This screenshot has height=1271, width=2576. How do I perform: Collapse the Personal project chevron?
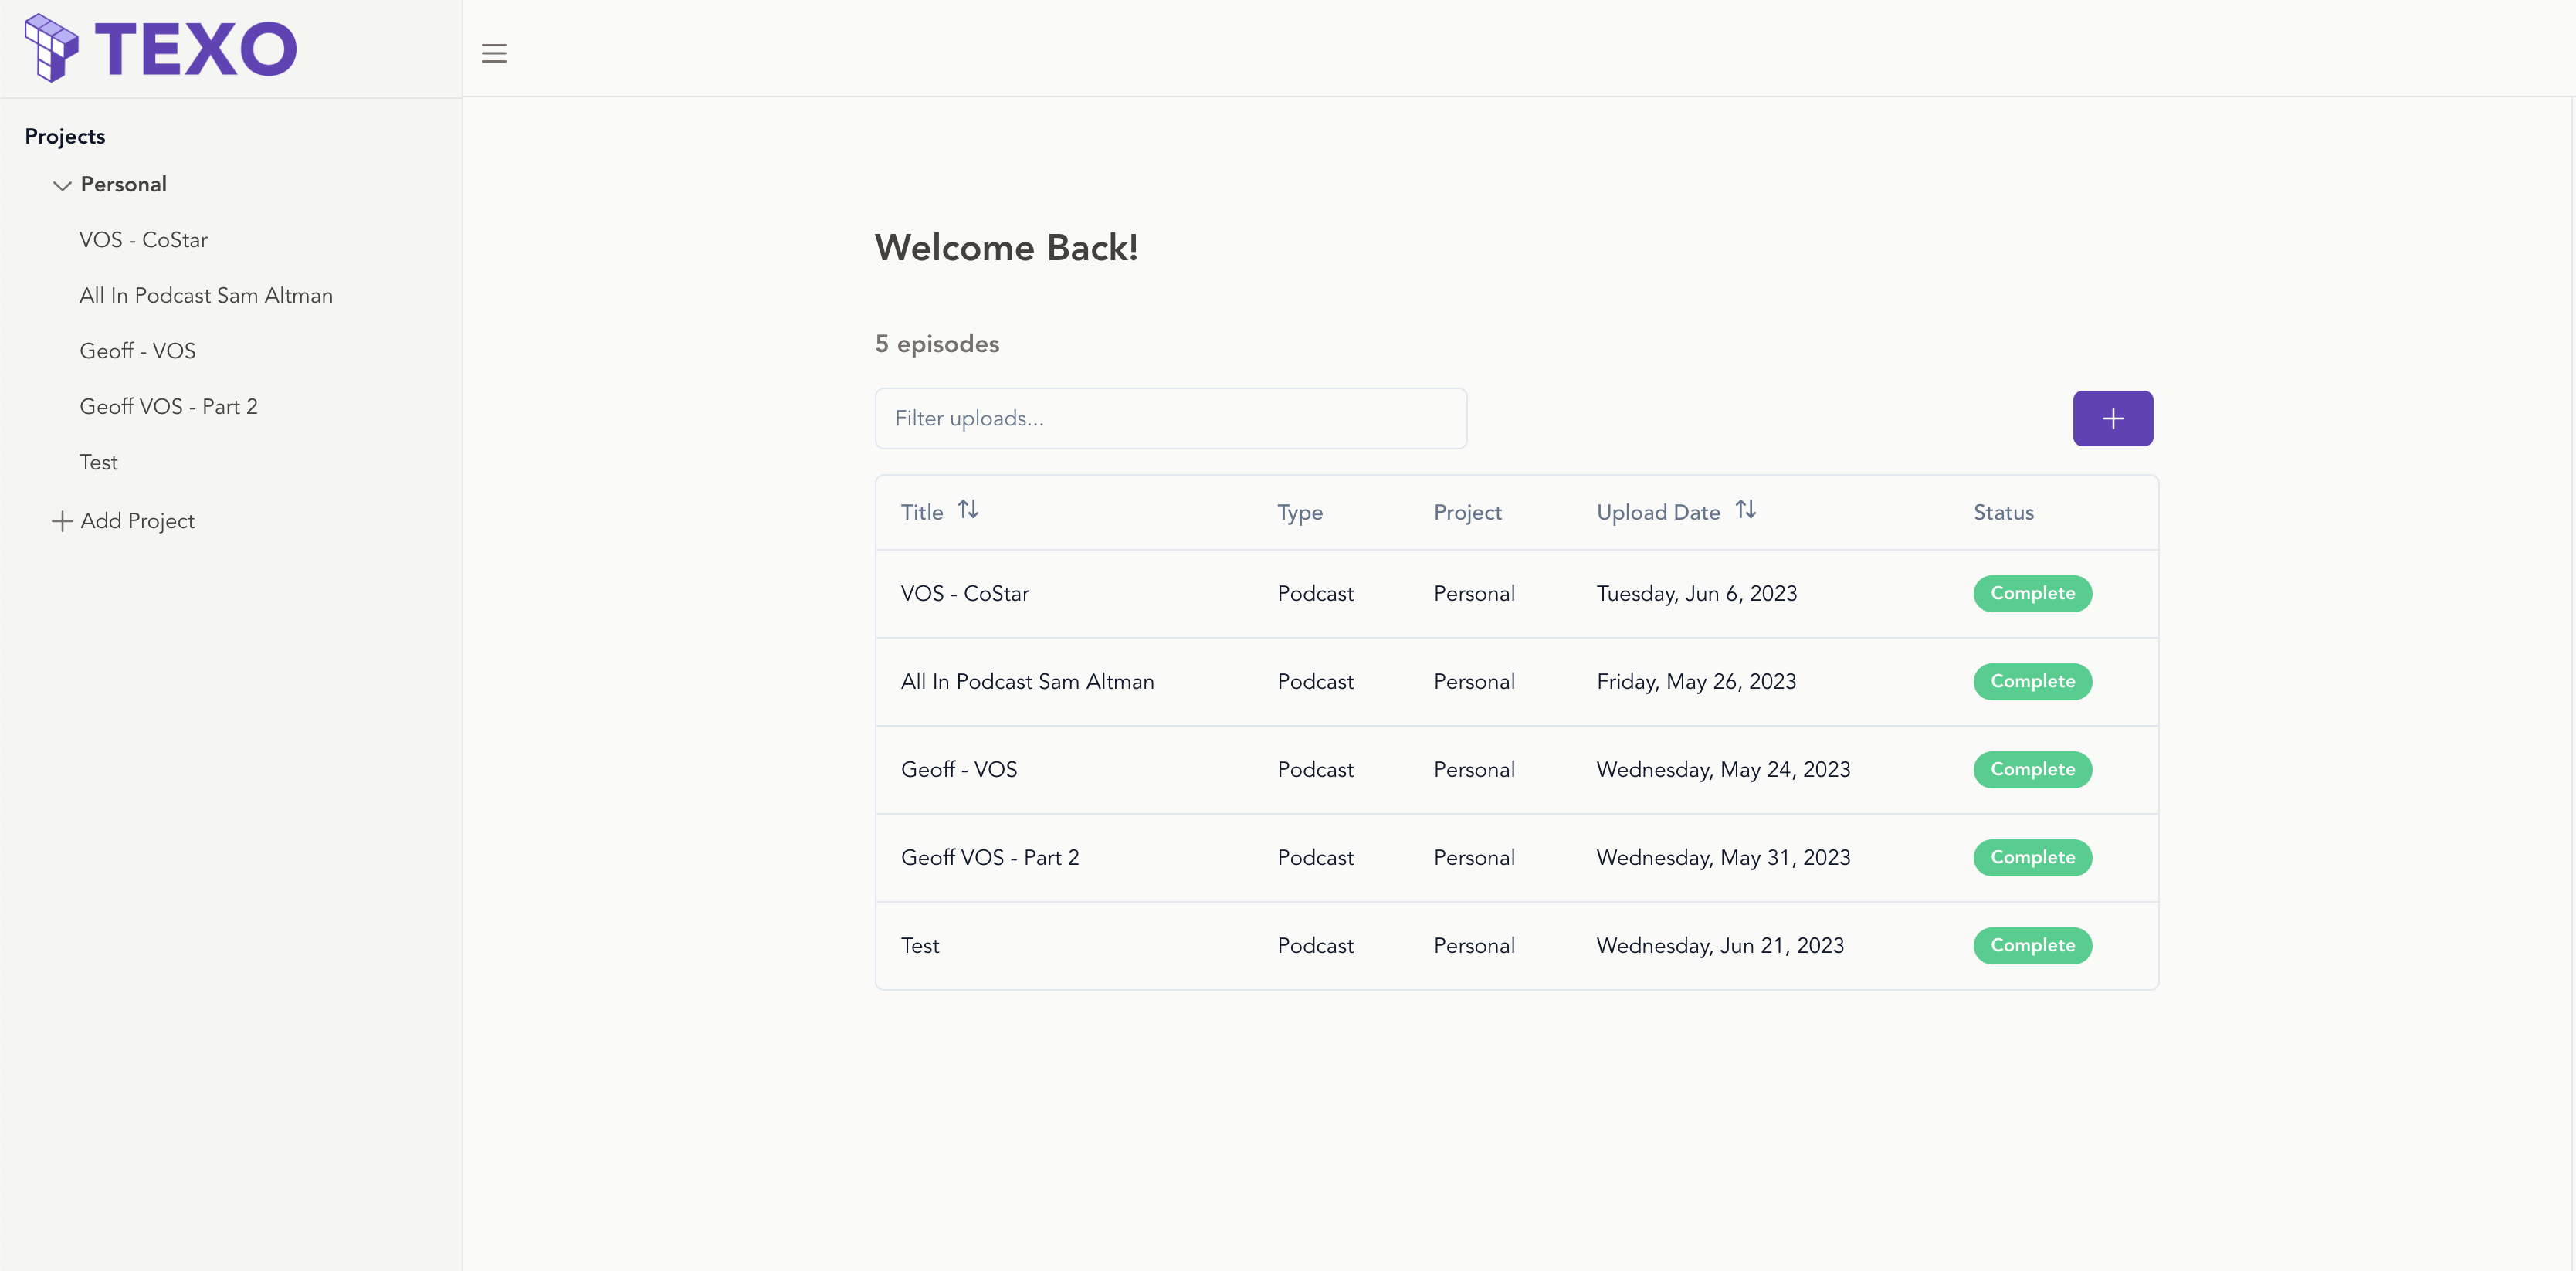62,185
